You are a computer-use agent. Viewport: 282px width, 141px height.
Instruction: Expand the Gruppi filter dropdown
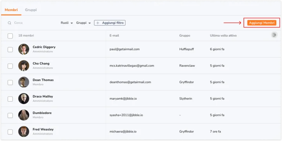pos(83,23)
